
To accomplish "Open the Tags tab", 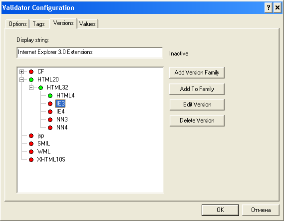I will tap(39, 24).
